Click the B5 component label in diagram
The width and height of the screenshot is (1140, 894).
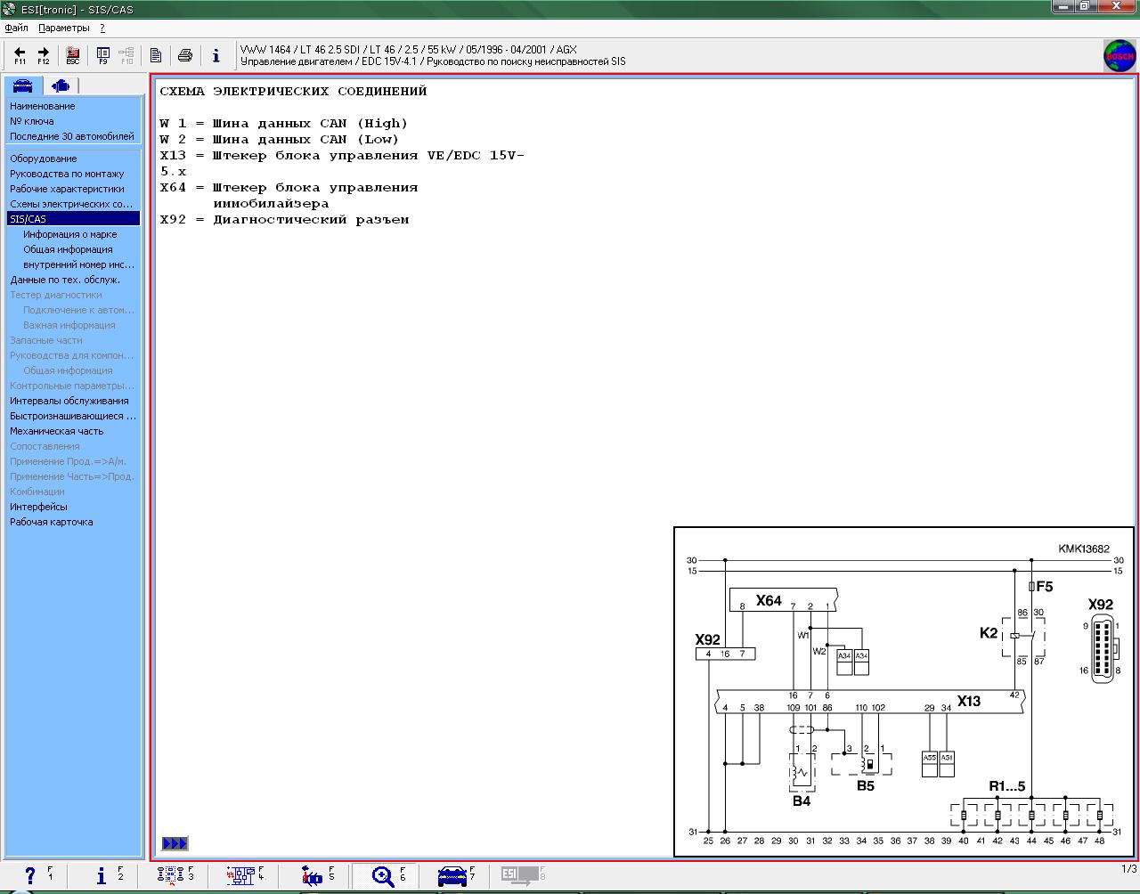[x=866, y=785]
